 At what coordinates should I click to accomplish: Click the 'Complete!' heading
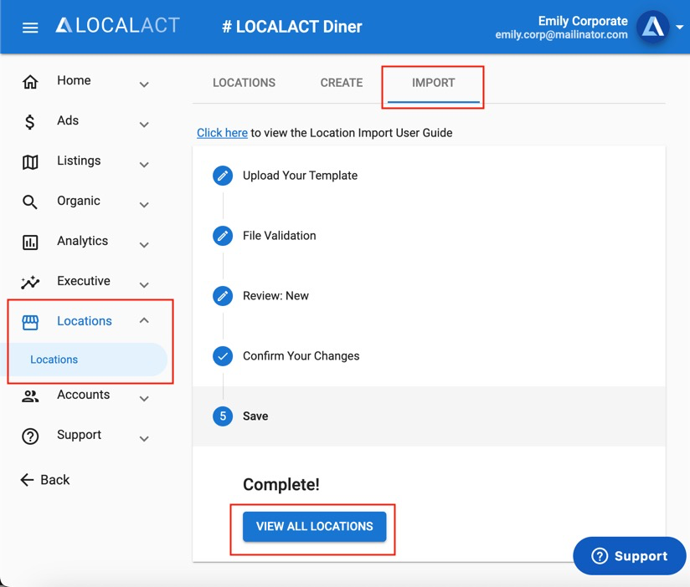coord(281,485)
